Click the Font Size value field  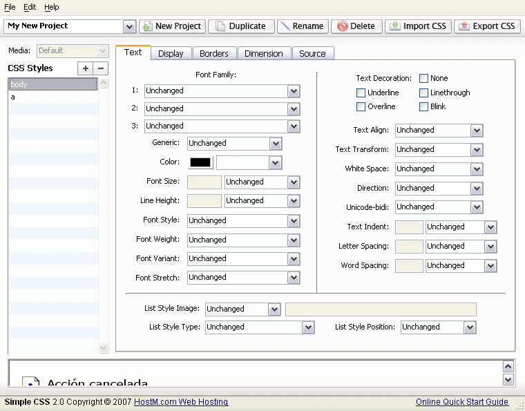pos(204,182)
